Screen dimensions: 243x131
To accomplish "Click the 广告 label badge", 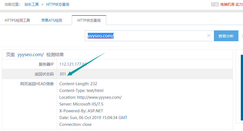I will [215, 4].
